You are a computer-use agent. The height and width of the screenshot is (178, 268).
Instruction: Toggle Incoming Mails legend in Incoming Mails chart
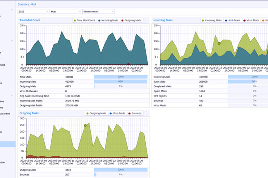(212, 20)
